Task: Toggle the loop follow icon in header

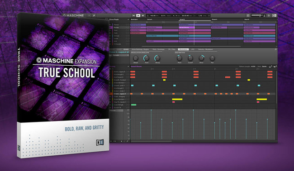Action: click(x=209, y=16)
